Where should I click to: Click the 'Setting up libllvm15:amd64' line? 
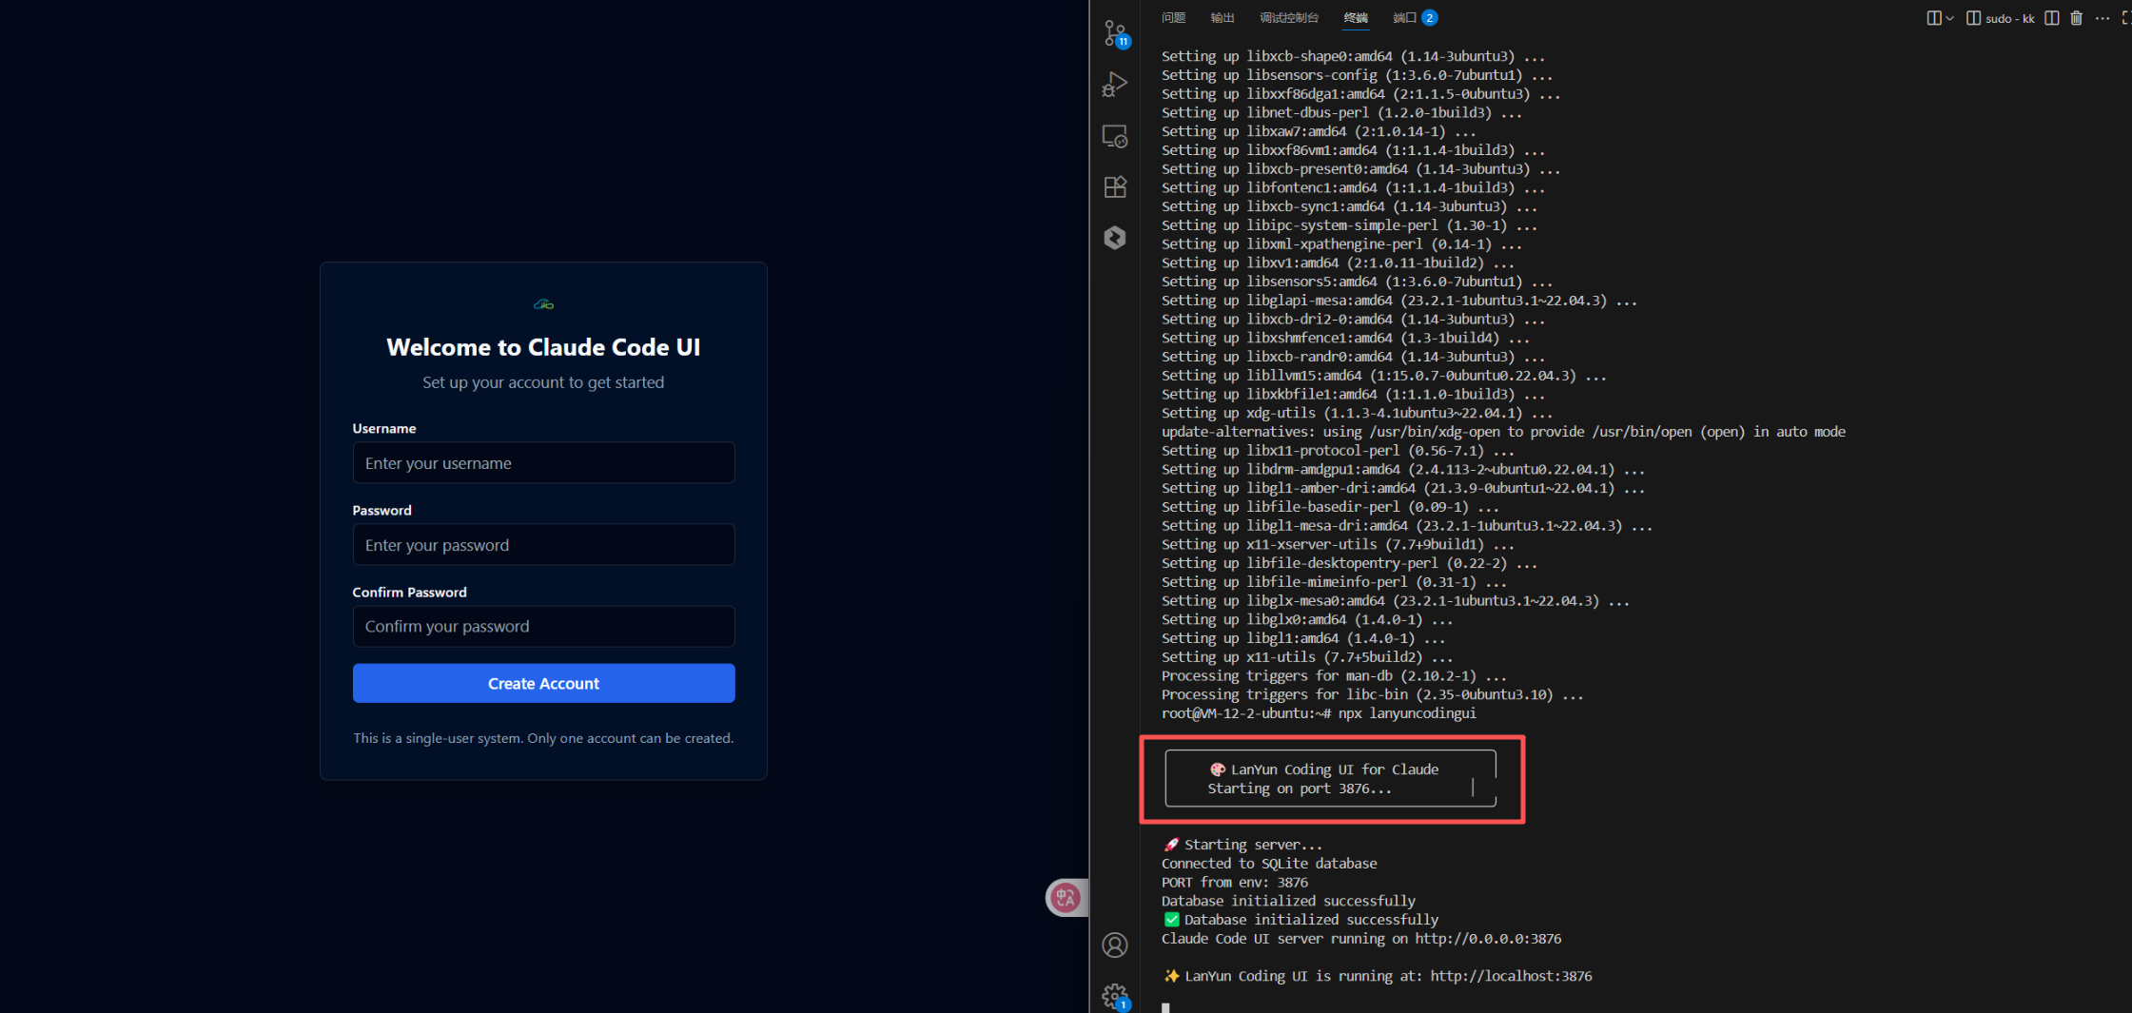1383,376
